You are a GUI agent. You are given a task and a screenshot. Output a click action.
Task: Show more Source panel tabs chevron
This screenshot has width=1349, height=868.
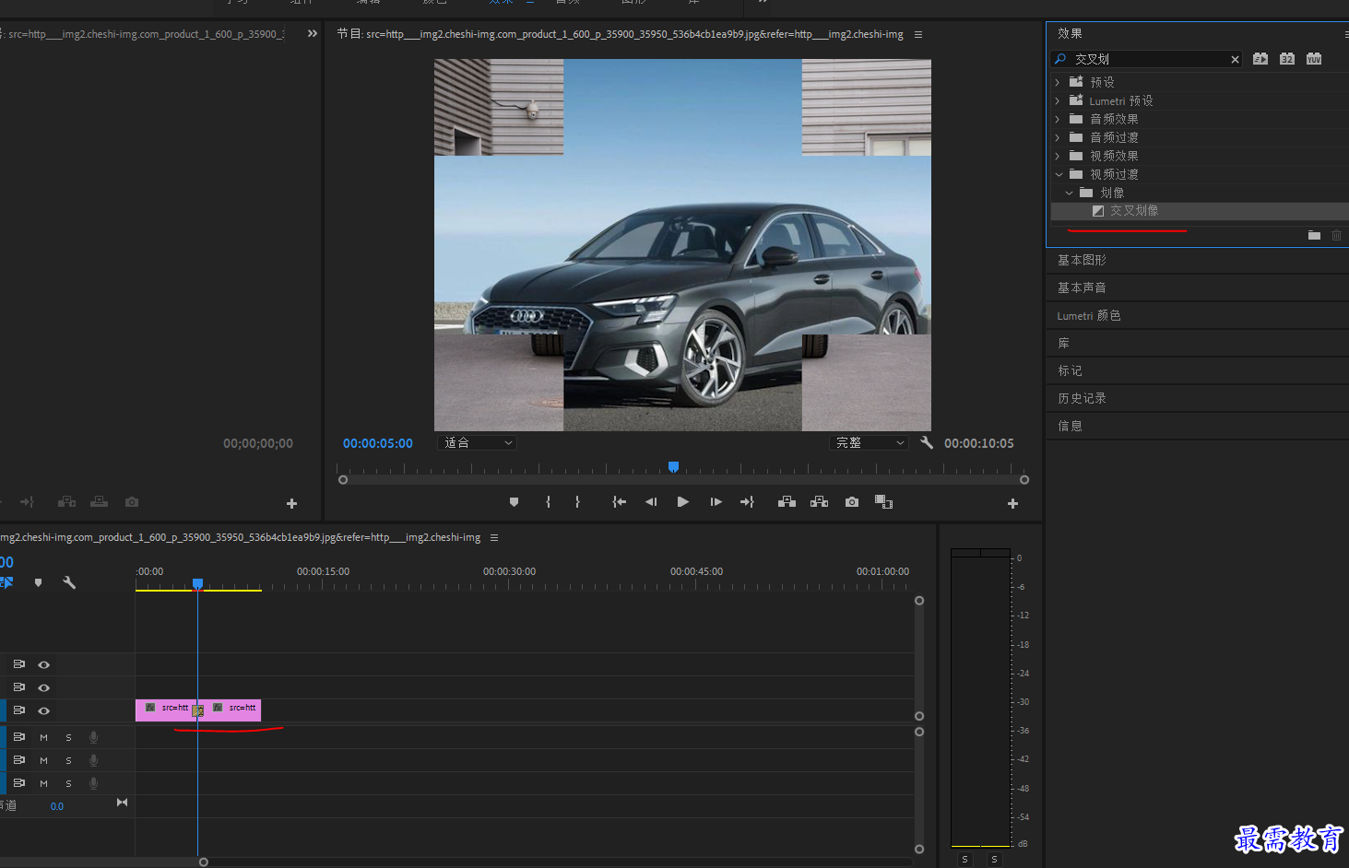[313, 33]
